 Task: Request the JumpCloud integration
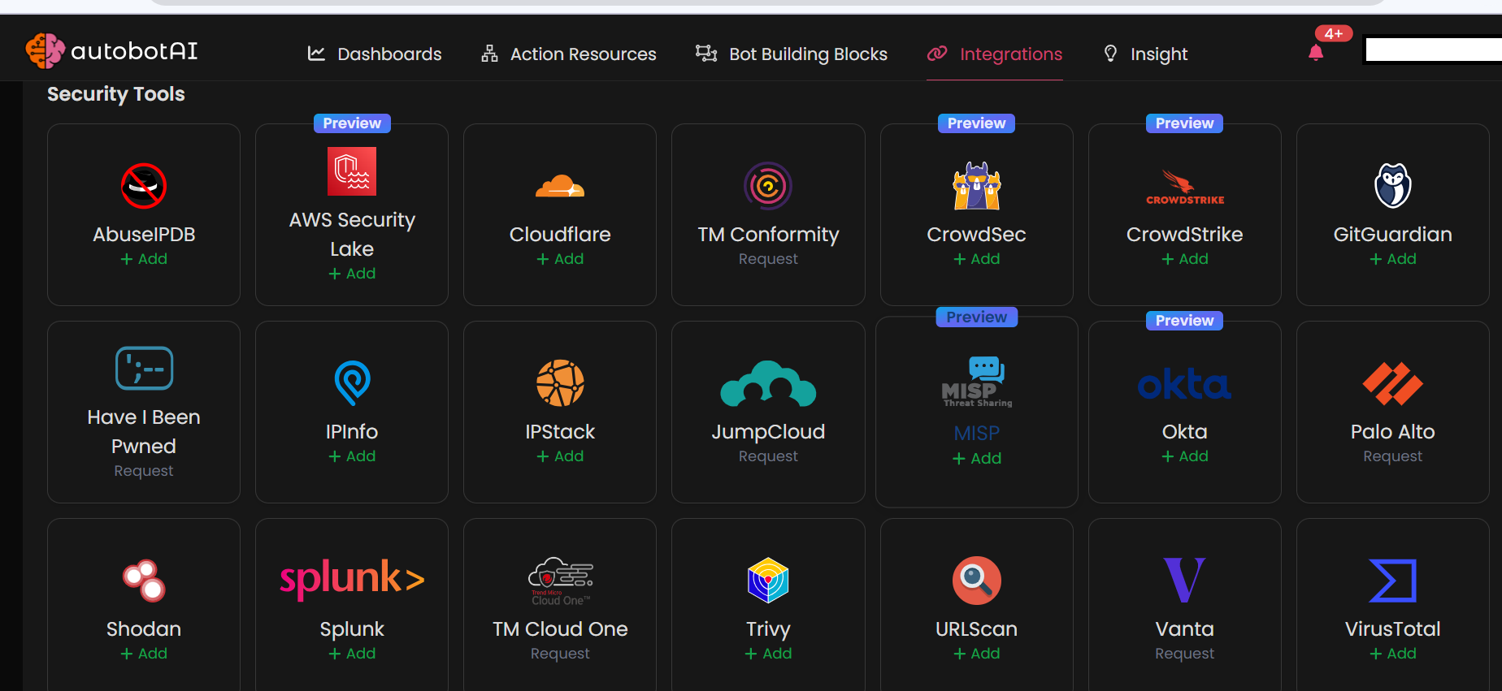[768, 456]
